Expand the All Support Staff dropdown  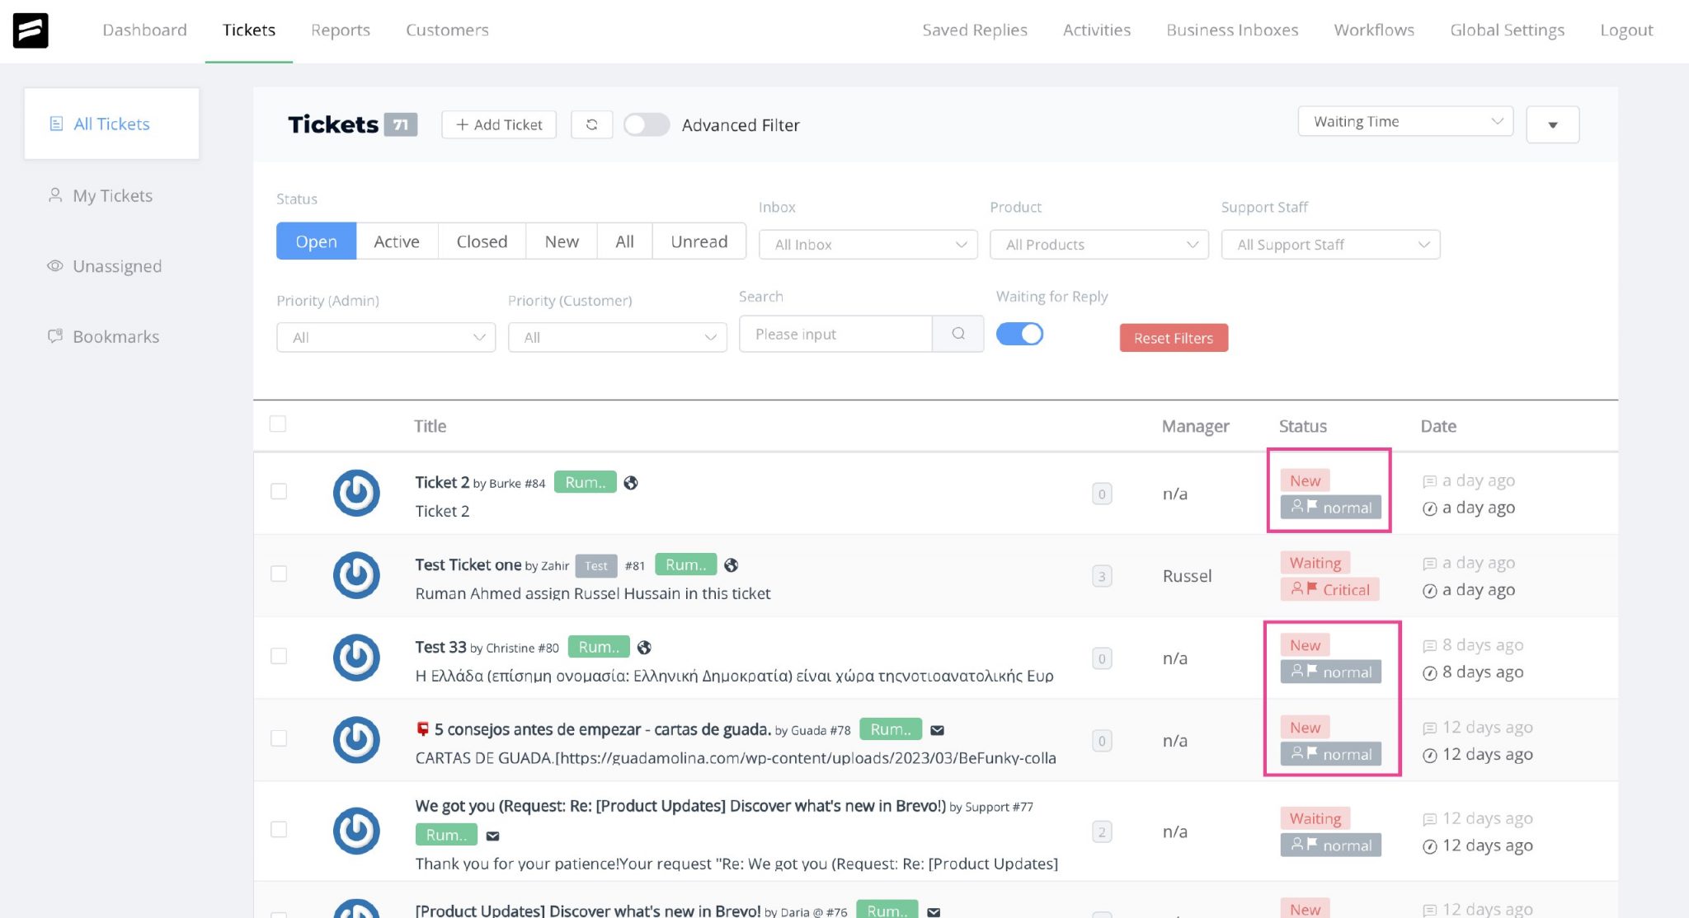pyautogui.click(x=1329, y=244)
